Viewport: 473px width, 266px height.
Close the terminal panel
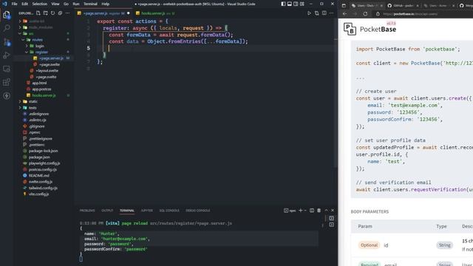coord(333,211)
